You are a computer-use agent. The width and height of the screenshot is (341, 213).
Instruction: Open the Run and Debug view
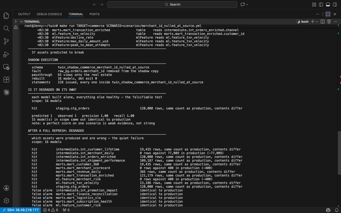pos(6,54)
